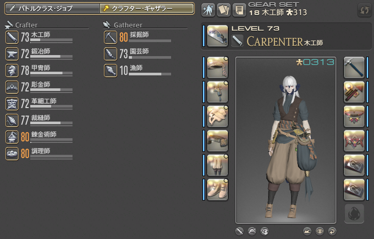Toggle draw or sheathe weapon sword icon
The height and width of the screenshot is (239, 374).
click(x=239, y=231)
